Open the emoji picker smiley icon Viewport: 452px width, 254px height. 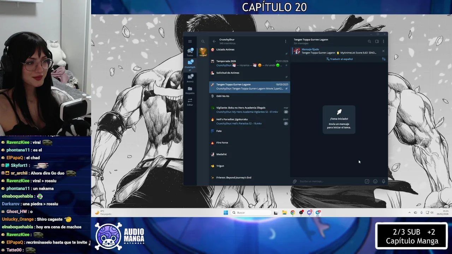pyautogui.click(x=375, y=181)
